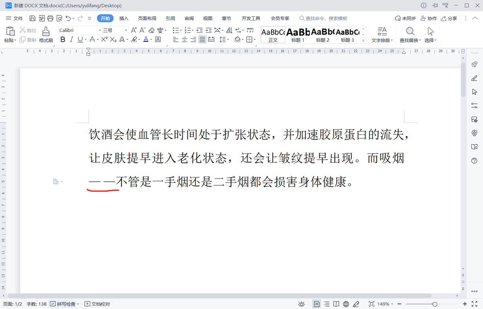The height and width of the screenshot is (309, 483).
Task: Open the eye-protection mode icon in status bar
Action: 301,304
